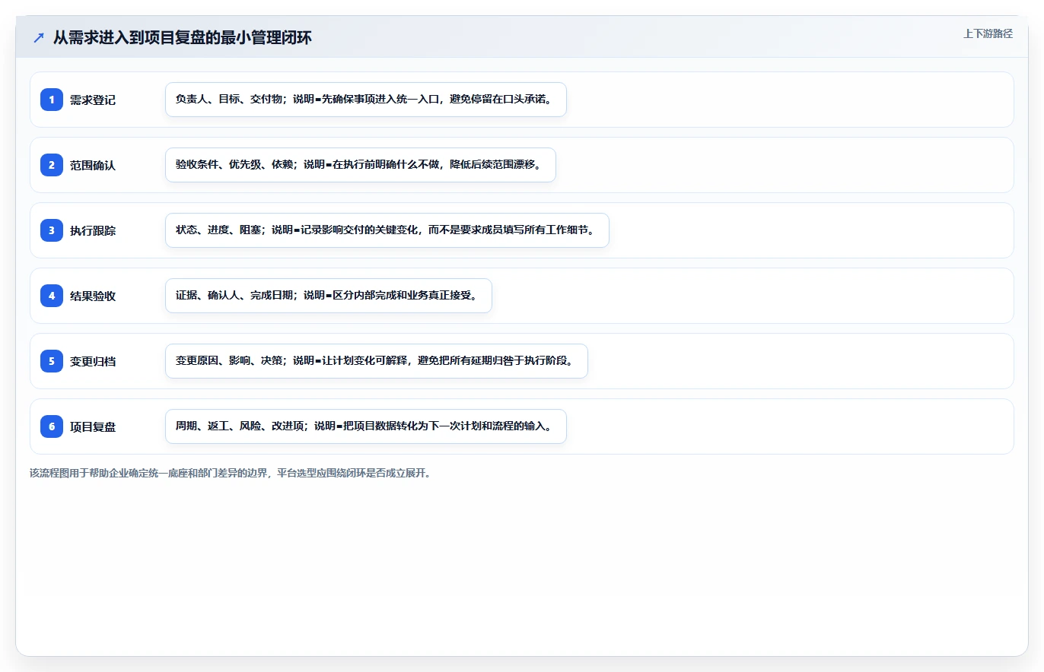This screenshot has width=1044, height=672.
Task: Click the step 5 number badge
Action: coord(52,361)
